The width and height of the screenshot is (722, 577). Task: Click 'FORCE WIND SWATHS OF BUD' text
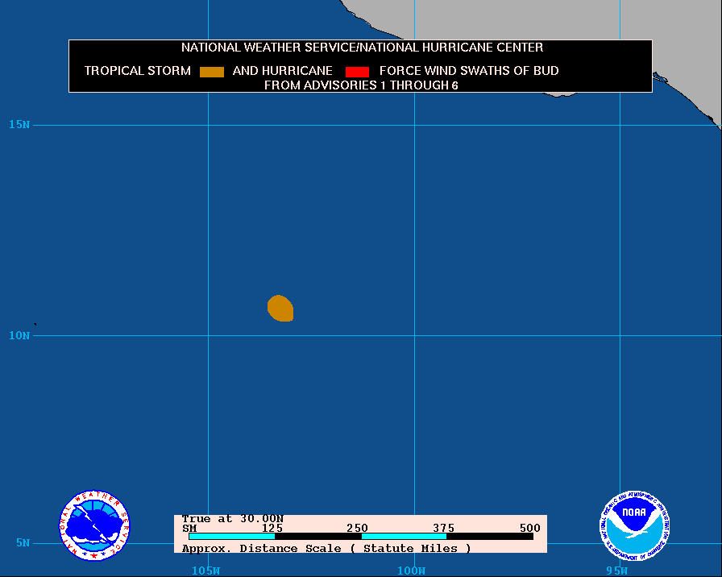469,70
